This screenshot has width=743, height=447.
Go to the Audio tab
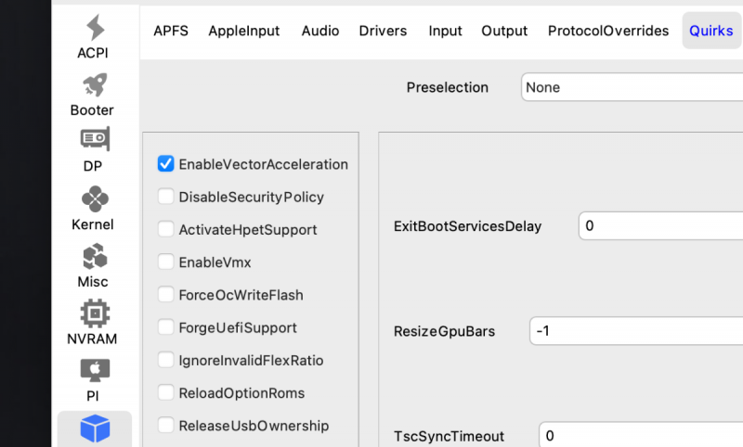click(319, 31)
